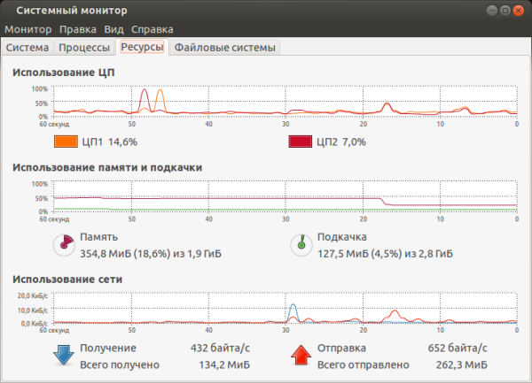Open the Вид menu
Image resolution: width=532 pixels, height=383 pixels.
click(x=113, y=29)
